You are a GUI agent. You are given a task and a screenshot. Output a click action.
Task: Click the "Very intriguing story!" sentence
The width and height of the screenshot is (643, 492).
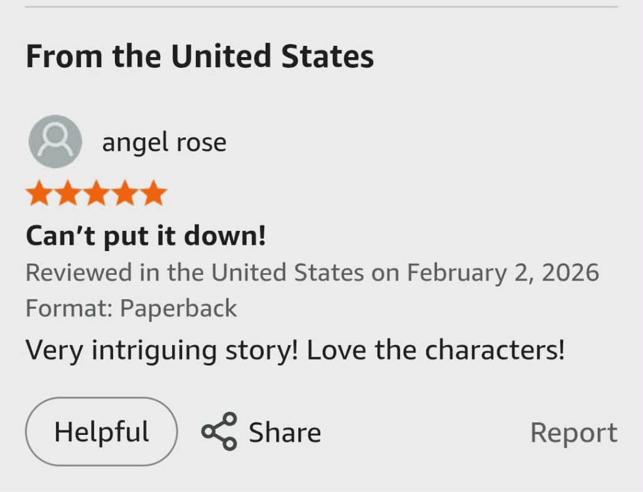pyautogui.click(x=161, y=350)
